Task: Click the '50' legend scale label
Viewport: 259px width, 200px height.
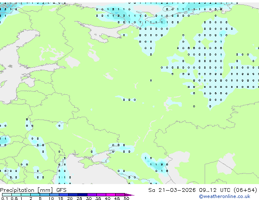Action: click(127, 198)
